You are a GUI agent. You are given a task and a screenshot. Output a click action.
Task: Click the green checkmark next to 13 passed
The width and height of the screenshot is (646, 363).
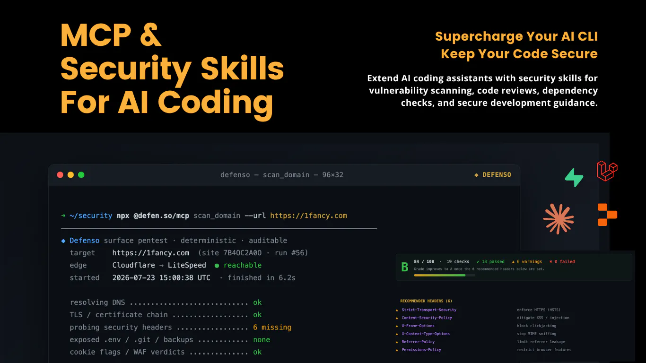478,261
